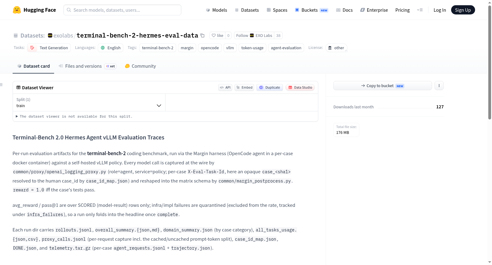Click the opencode tag
This screenshot has width=492, height=265.
[x=210, y=48]
